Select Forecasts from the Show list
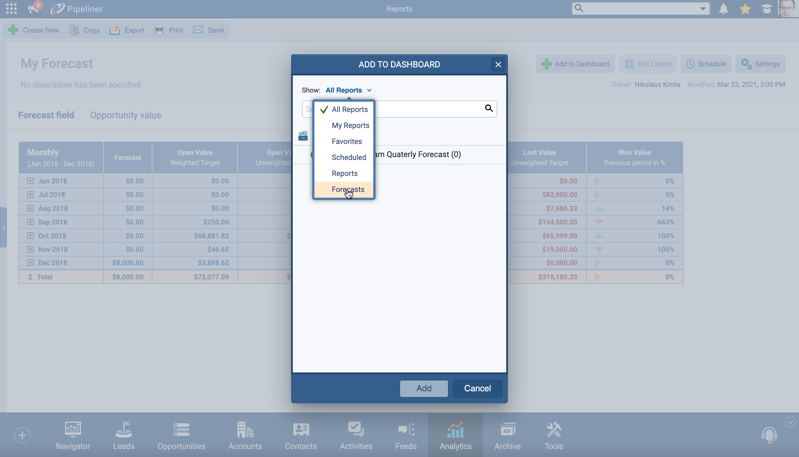 (x=348, y=189)
